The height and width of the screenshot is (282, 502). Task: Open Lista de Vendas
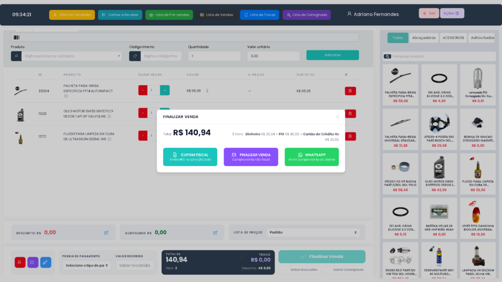pos(216,15)
